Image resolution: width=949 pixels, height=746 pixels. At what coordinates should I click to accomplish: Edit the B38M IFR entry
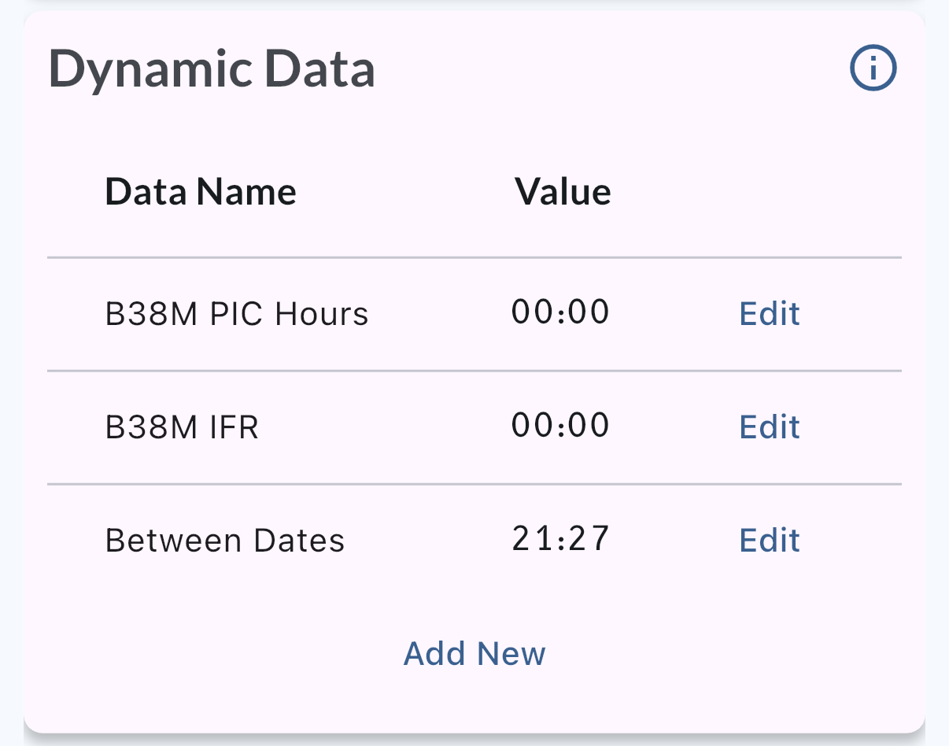tap(769, 427)
